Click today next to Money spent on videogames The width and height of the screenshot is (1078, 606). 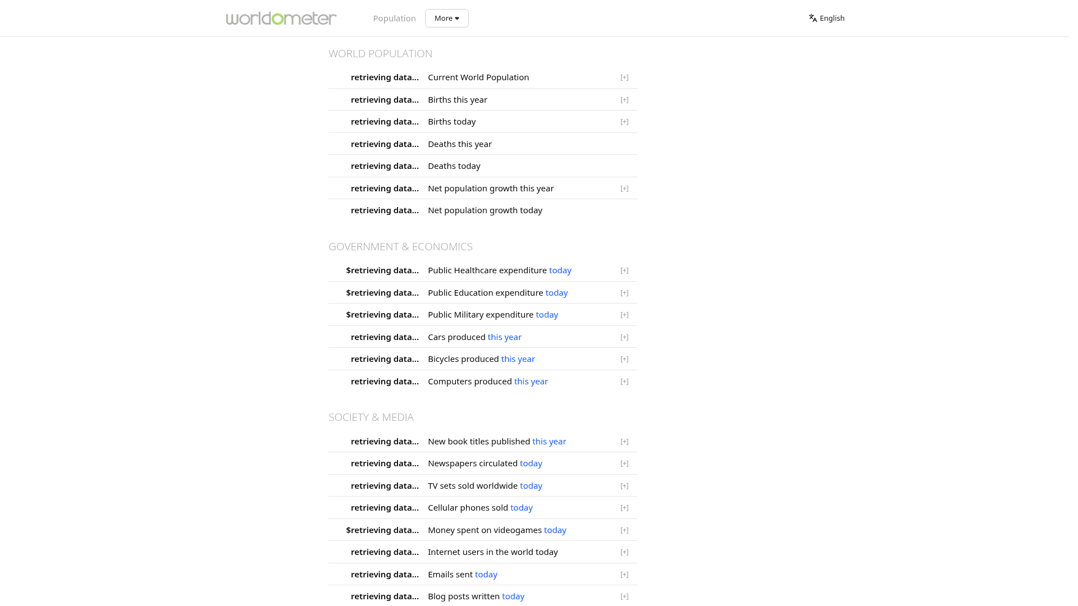(x=555, y=530)
